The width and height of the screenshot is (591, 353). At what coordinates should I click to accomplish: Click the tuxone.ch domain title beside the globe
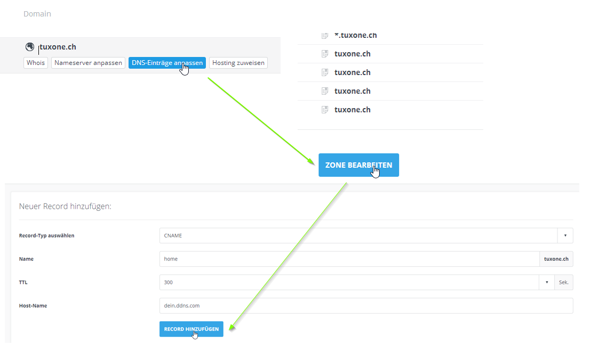(58, 47)
